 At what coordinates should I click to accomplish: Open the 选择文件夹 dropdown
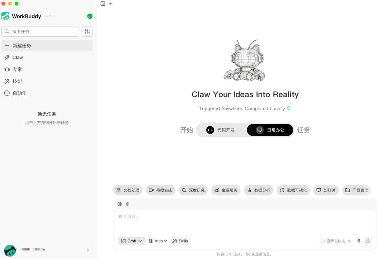pos(335,241)
